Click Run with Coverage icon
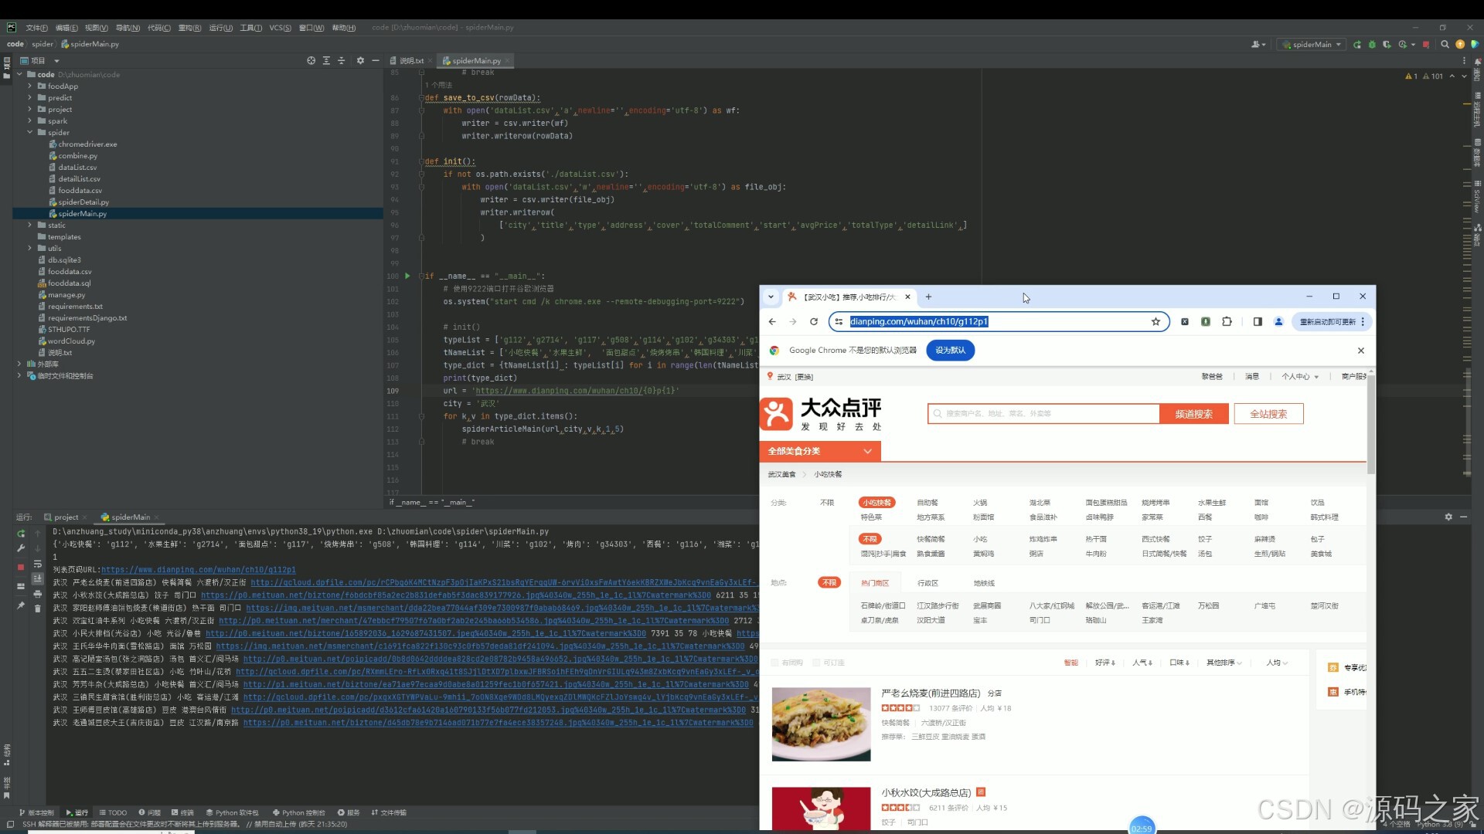The image size is (1484, 834). (x=1387, y=45)
